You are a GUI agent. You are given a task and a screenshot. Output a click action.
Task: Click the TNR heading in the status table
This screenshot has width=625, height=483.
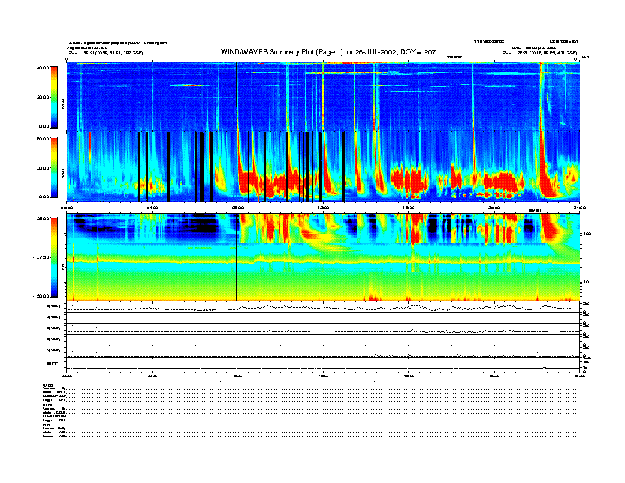pos(46,425)
